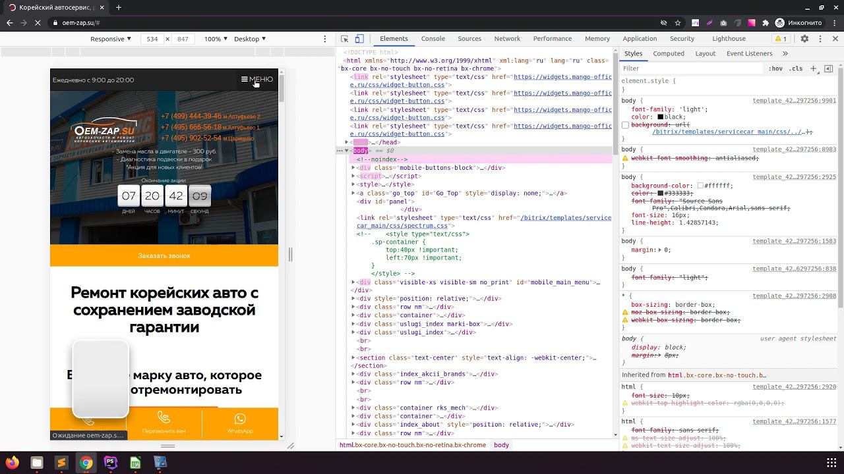The width and height of the screenshot is (844, 474).
Task: Bookmark this page with the star icon
Action: click(x=678, y=22)
